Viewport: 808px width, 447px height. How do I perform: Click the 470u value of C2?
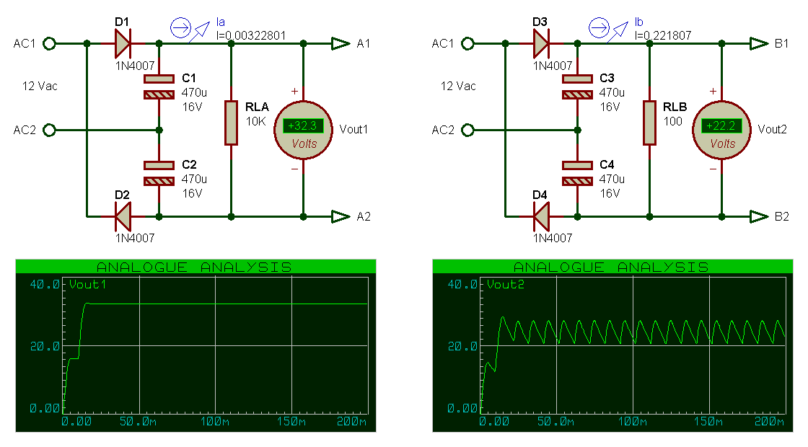tap(194, 180)
